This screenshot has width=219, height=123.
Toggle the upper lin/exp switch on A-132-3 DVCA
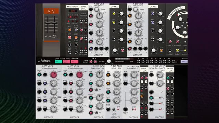(x=96, y=90)
